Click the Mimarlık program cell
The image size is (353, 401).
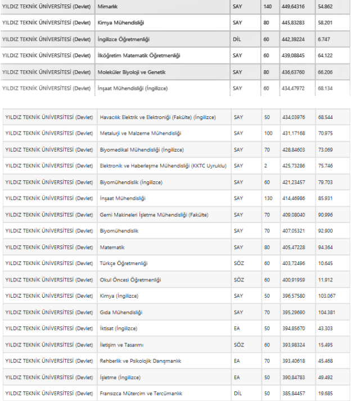point(108,8)
